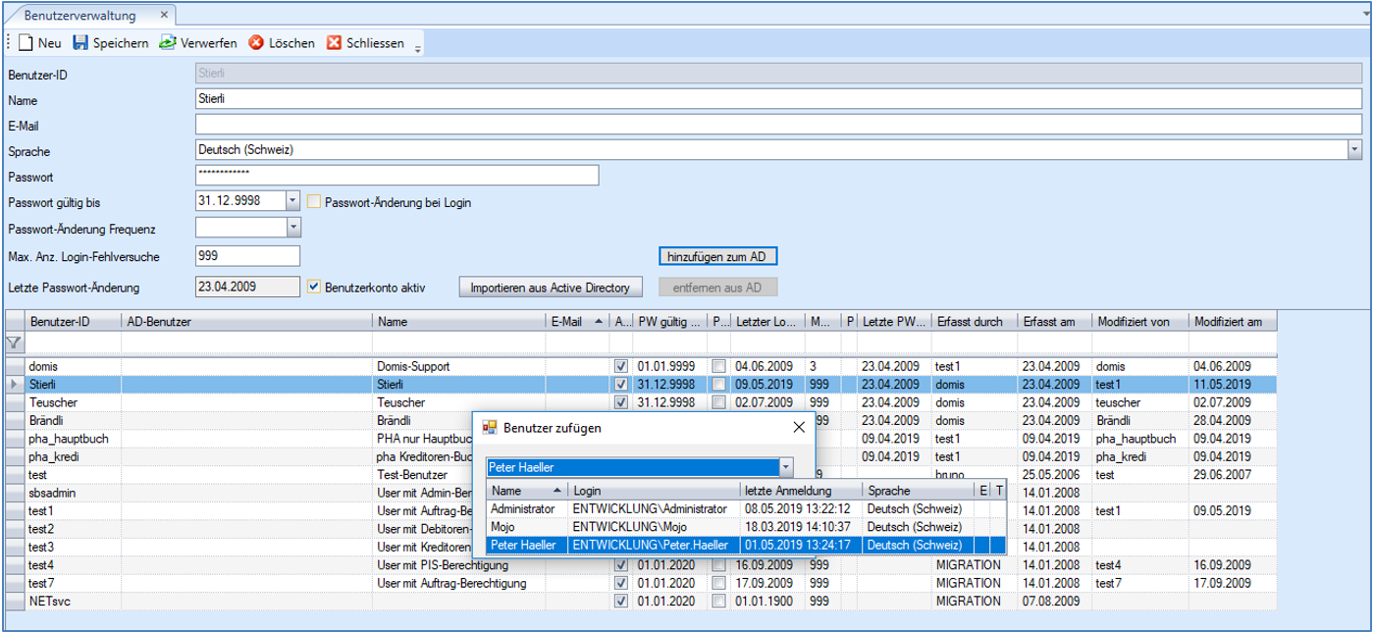Viewport: 1374px width, 632px height.
Task: Click the Neu (new document) icon
Action: point(26,43)
